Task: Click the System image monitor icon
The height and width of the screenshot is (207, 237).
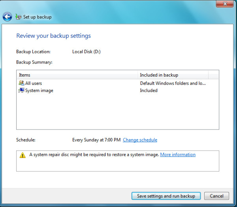Action: [x=21, y=90]
